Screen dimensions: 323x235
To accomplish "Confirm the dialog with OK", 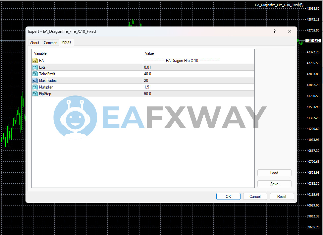I will tap(228, 197).
